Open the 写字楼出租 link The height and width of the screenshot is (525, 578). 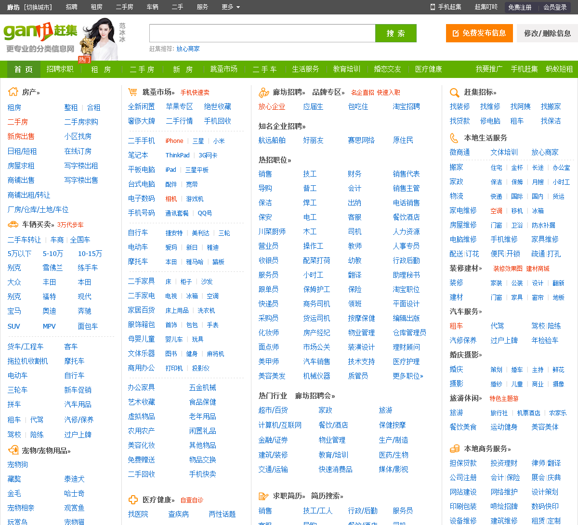(81, 166)
